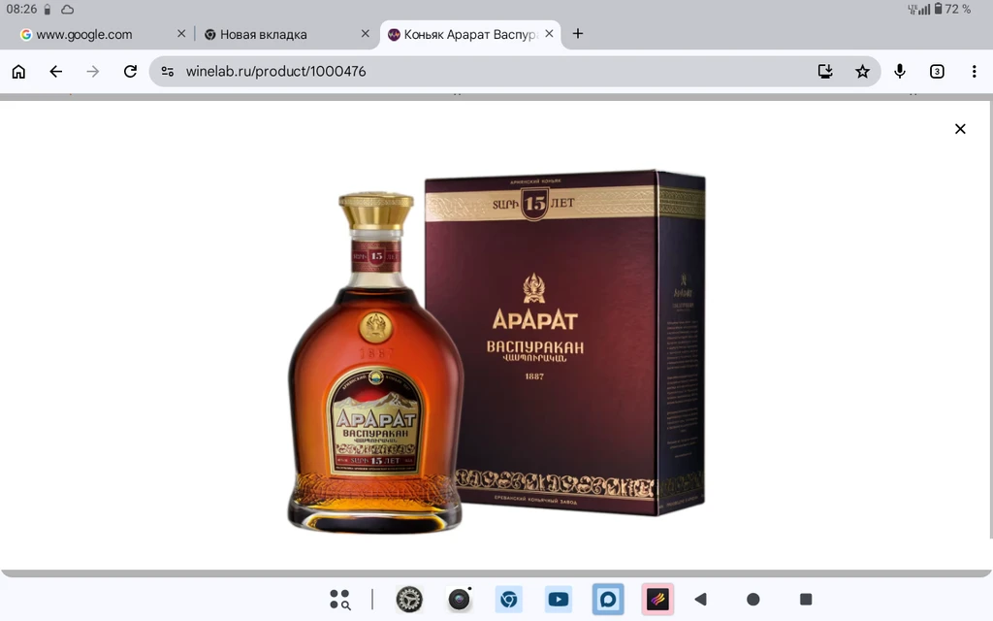Click the Ararat gift box image

point(565,343)
